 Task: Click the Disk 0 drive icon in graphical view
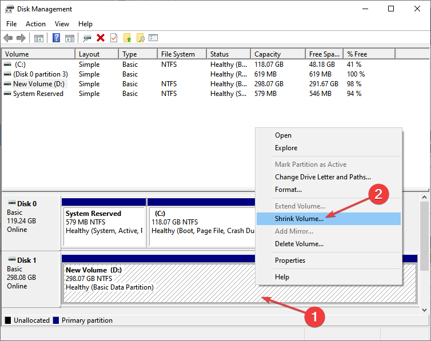[12, 203]
